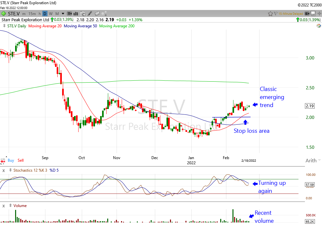
Task: Switch to Weekly 'W' timeframe
Action: pyautogui.click(x=51, y=14)
